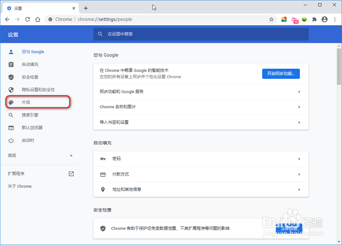Click the magnifier icon beside 搜索引擎
This screenshot has height=245, width=342.
click(11, 115)
